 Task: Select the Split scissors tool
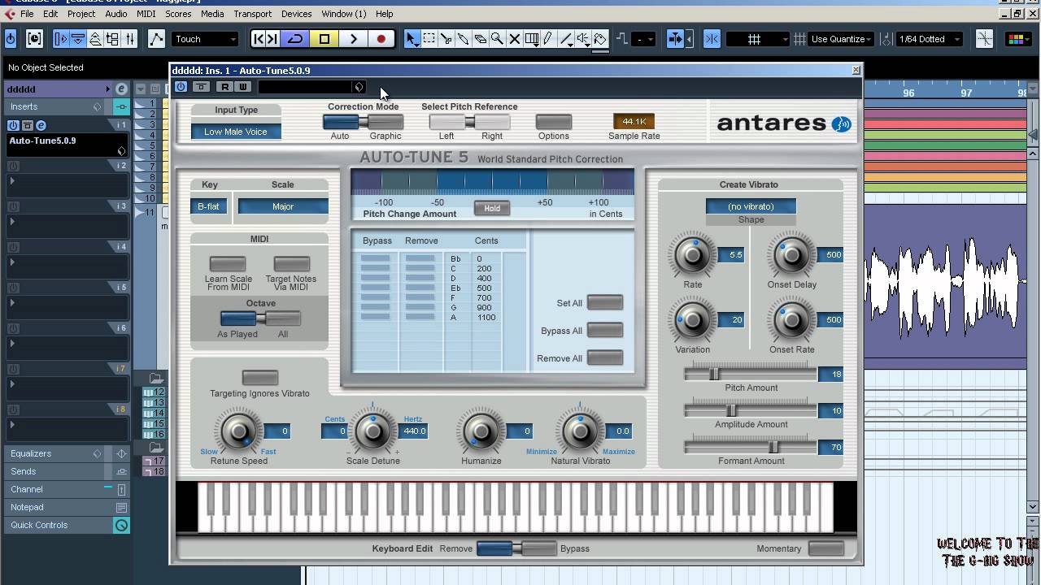446,38
